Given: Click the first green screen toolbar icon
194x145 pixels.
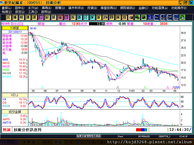Looking at the screenshot, I should [137, 17].
